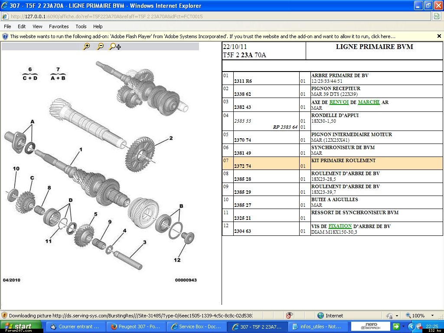Image resolution: width=444 pixels, height=333 pixels.
Task: Open the Tools menu
Action: point(81,26)
